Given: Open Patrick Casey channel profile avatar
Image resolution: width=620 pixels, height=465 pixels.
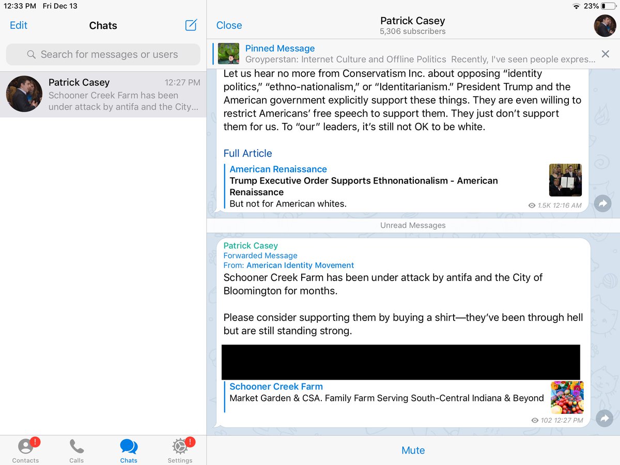Looking at the screenshot, I should [605, 26].
